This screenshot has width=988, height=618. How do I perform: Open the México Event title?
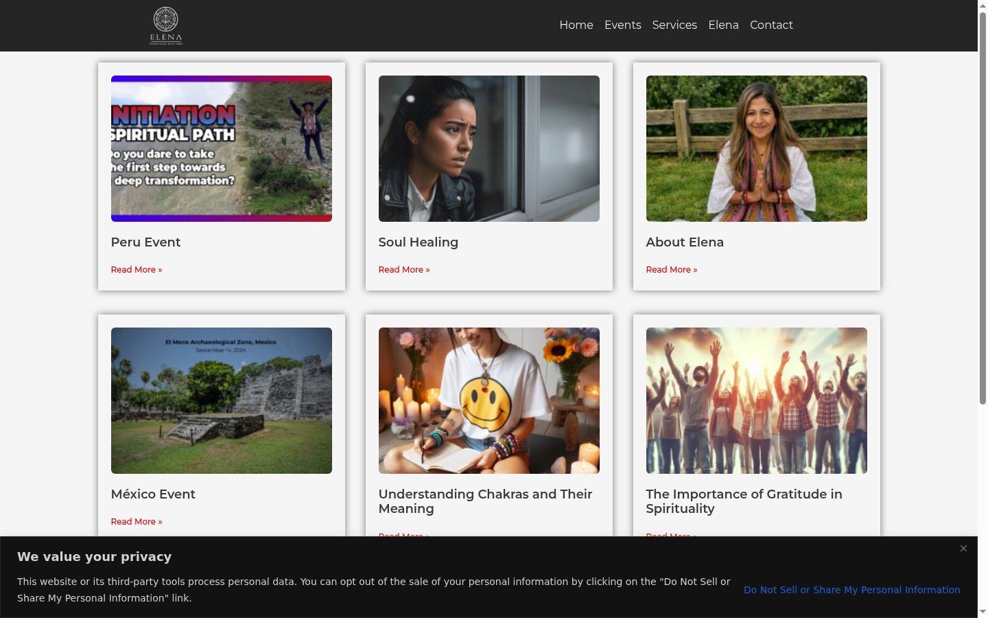coord(153,494)
